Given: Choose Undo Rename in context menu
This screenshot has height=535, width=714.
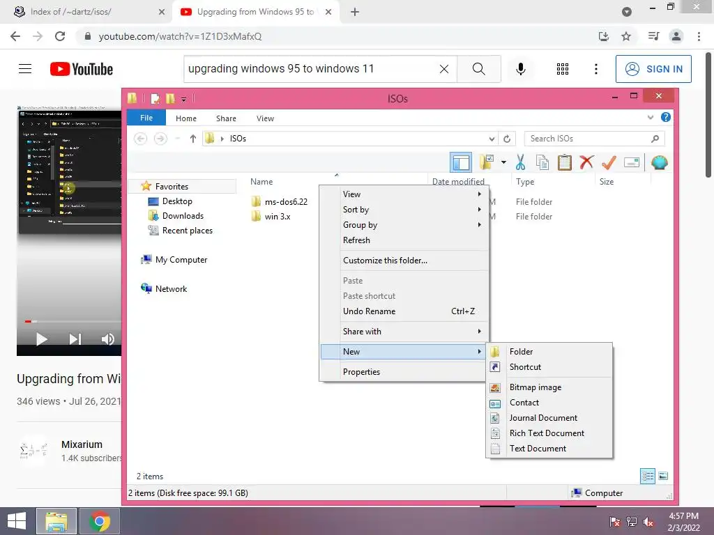Looking at the screenshot, I should click(x=404, y=311).
